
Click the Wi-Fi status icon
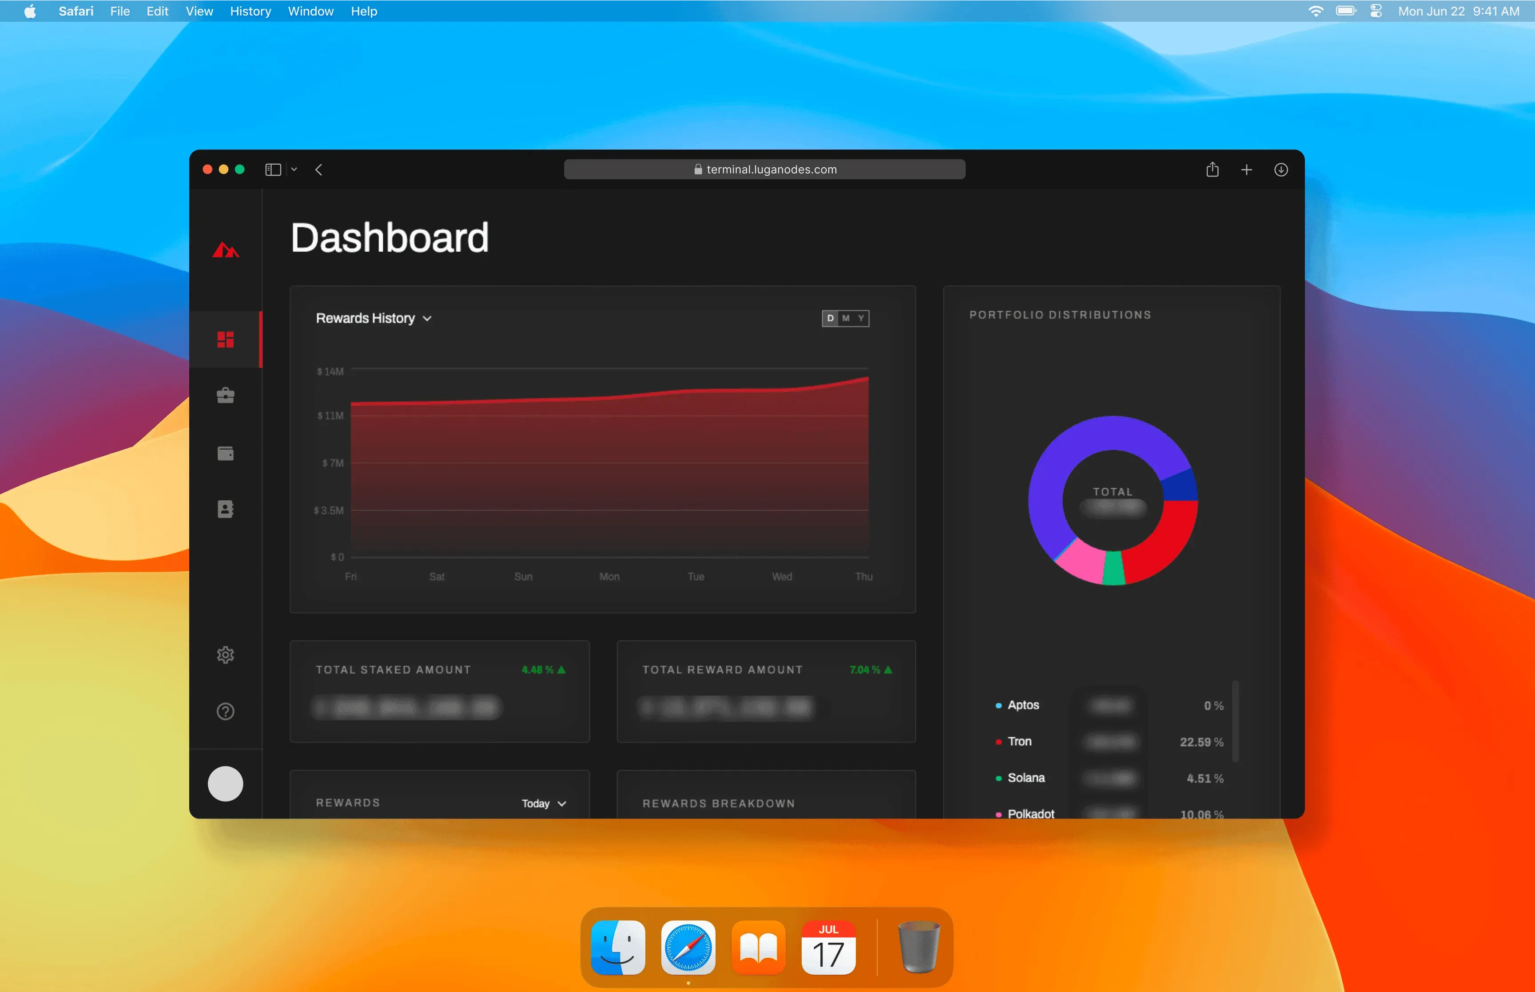click(x=1316, y=11)
